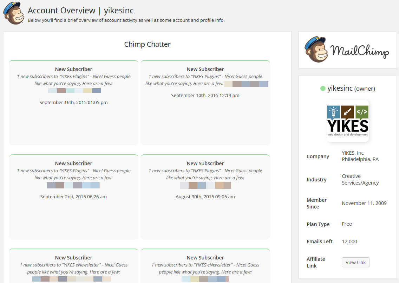Click blurred subscriber emails in September 2nd card

click(x=73, y=185)
